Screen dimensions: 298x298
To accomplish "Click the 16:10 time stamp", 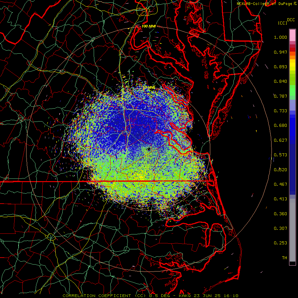I will pos(231,296).
